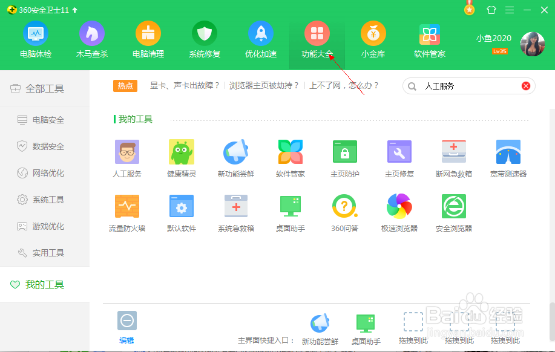Click the 编辑 edit icon
Viewport: 555px width, 352px height.
[x=127, y=321]
